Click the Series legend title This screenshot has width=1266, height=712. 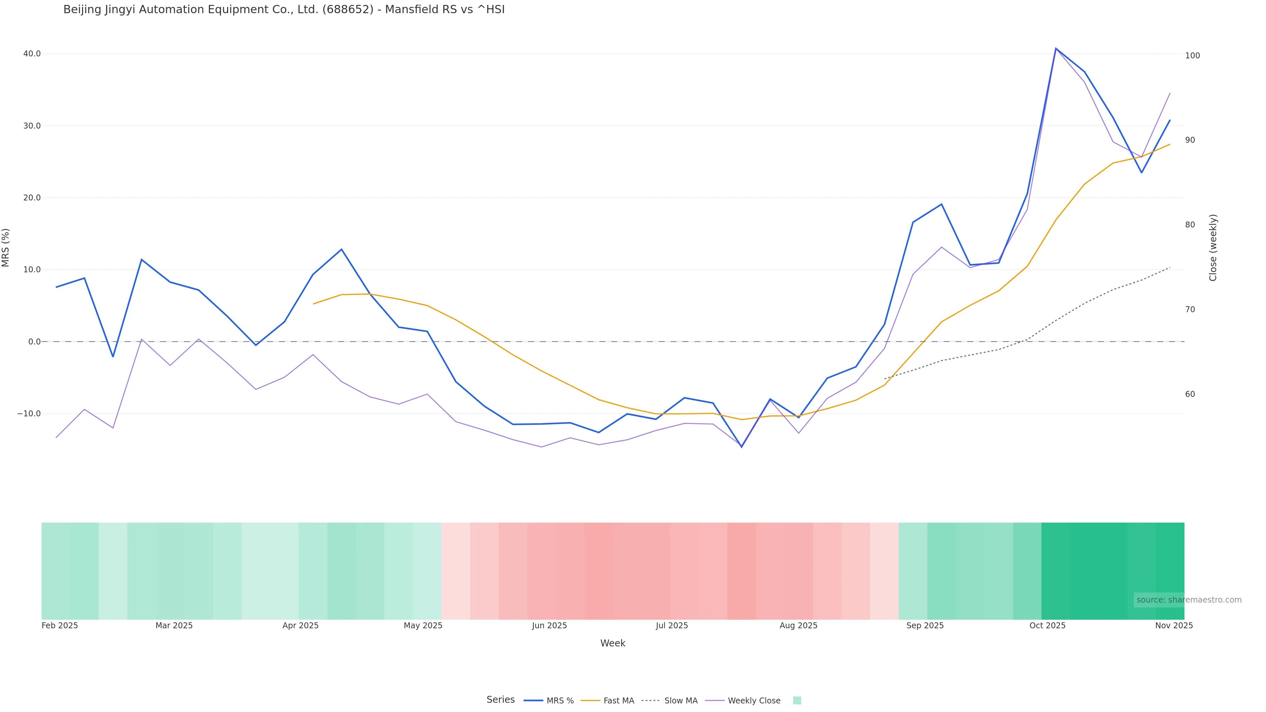[x=500, y=700]
